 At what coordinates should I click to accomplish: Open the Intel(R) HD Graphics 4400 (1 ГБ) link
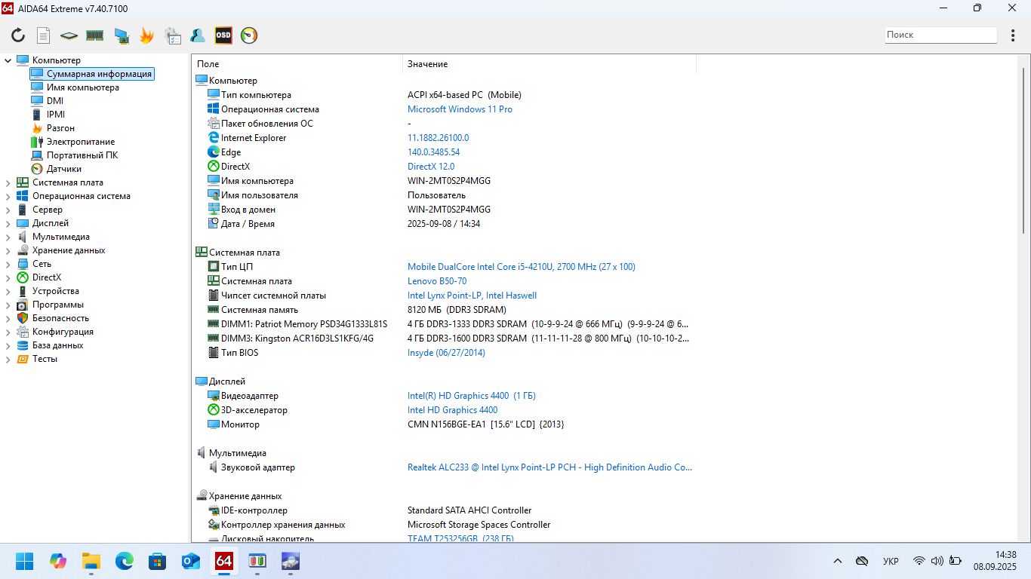(x=472, y=396)
